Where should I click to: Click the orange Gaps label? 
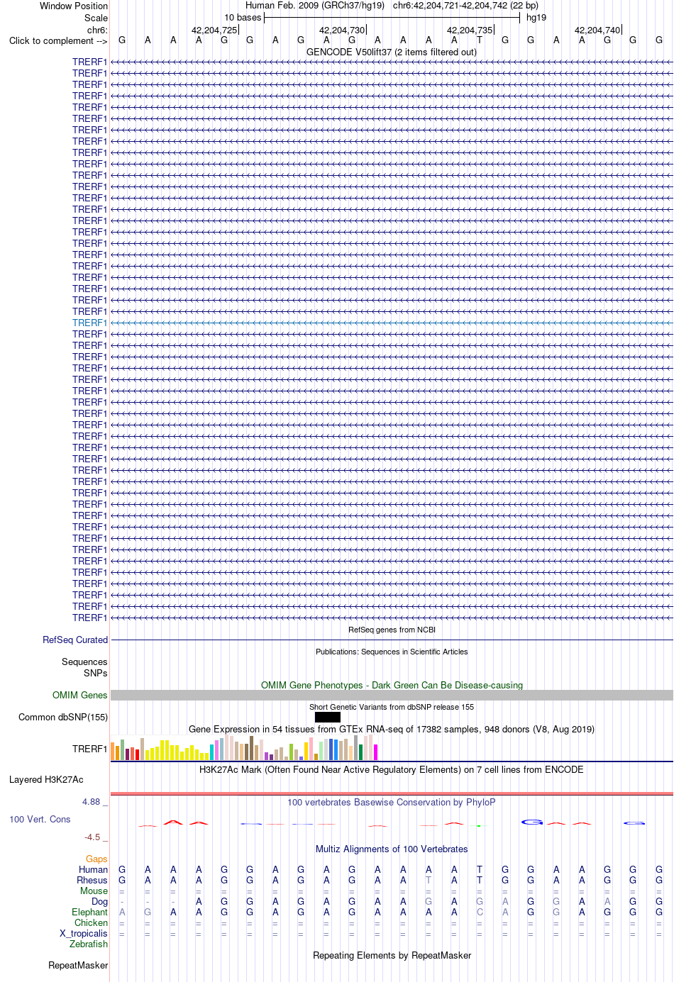(x=96, y=859)
